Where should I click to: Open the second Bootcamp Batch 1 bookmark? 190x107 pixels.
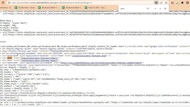click(72, 7)
